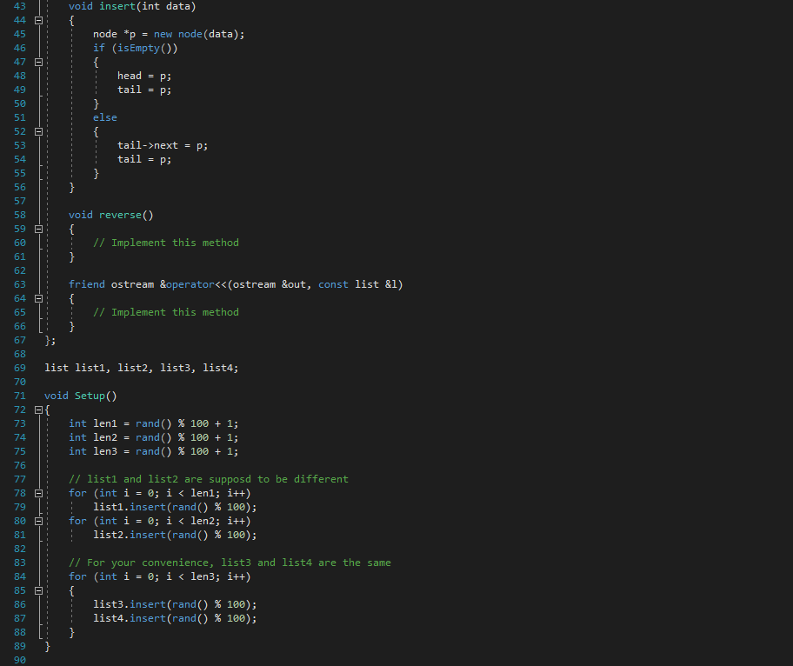Image resolution: width=793 pixels, height=666 pixels.
Task: Click 'list1' on the line 79 insert call
Action: 108,507
